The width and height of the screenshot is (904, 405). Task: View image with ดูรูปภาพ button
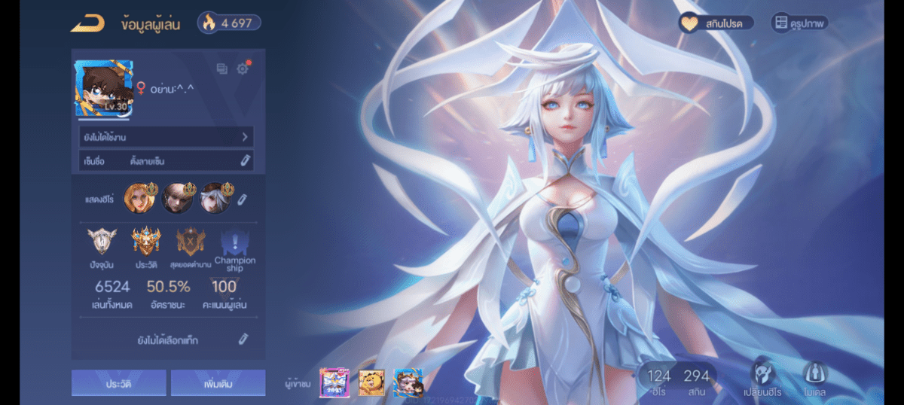click(x=799, y=23)
